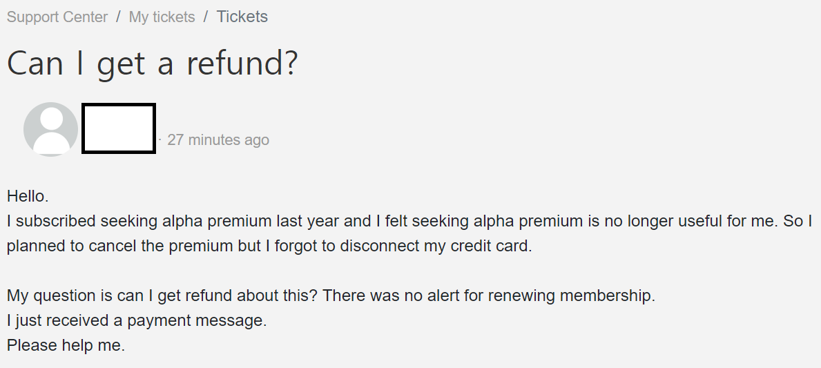
Task: Click the phrase 'forgot to disconnect'
Action: tap(342, 246)
